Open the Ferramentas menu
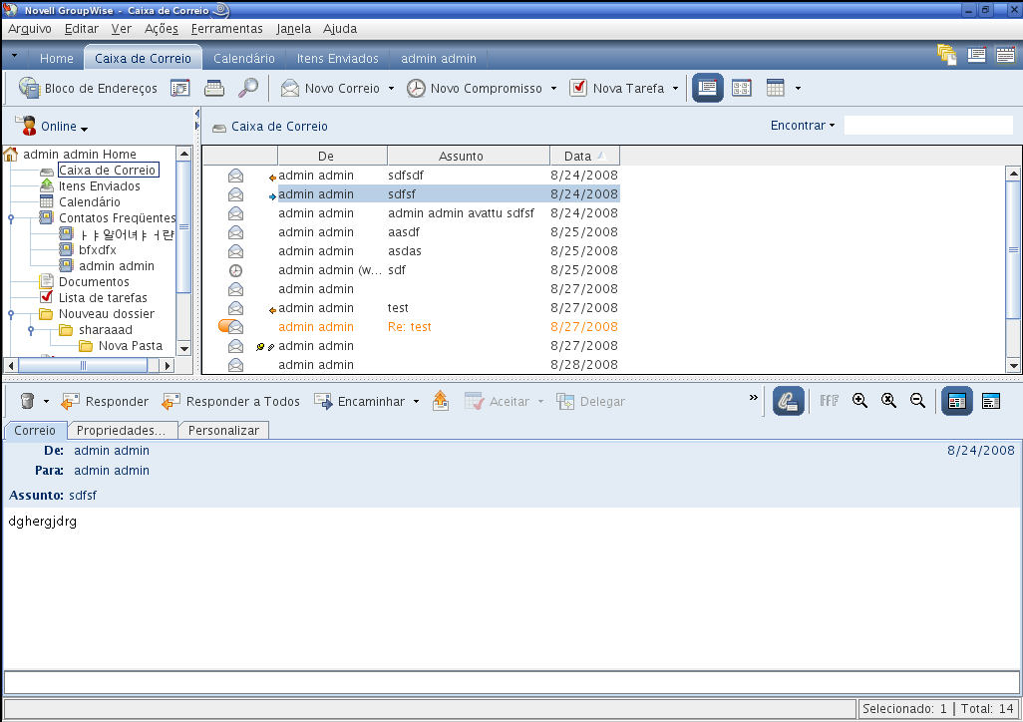 (226, 28)
